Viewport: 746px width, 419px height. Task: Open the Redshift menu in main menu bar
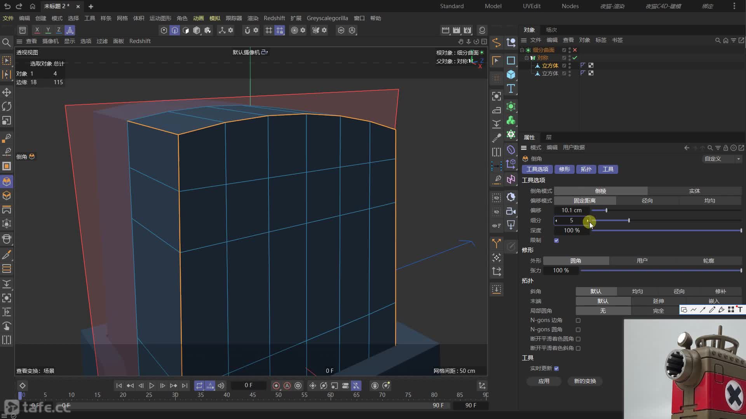(274, 18)
